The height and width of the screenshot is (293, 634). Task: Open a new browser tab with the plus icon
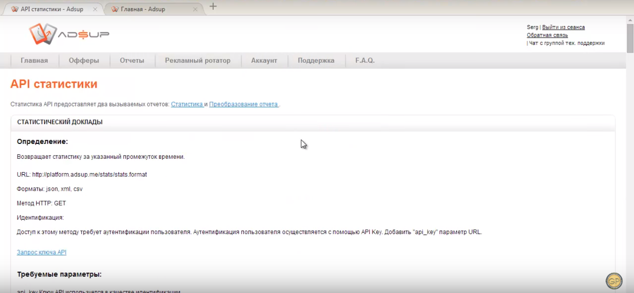click(x=213, y=7)
